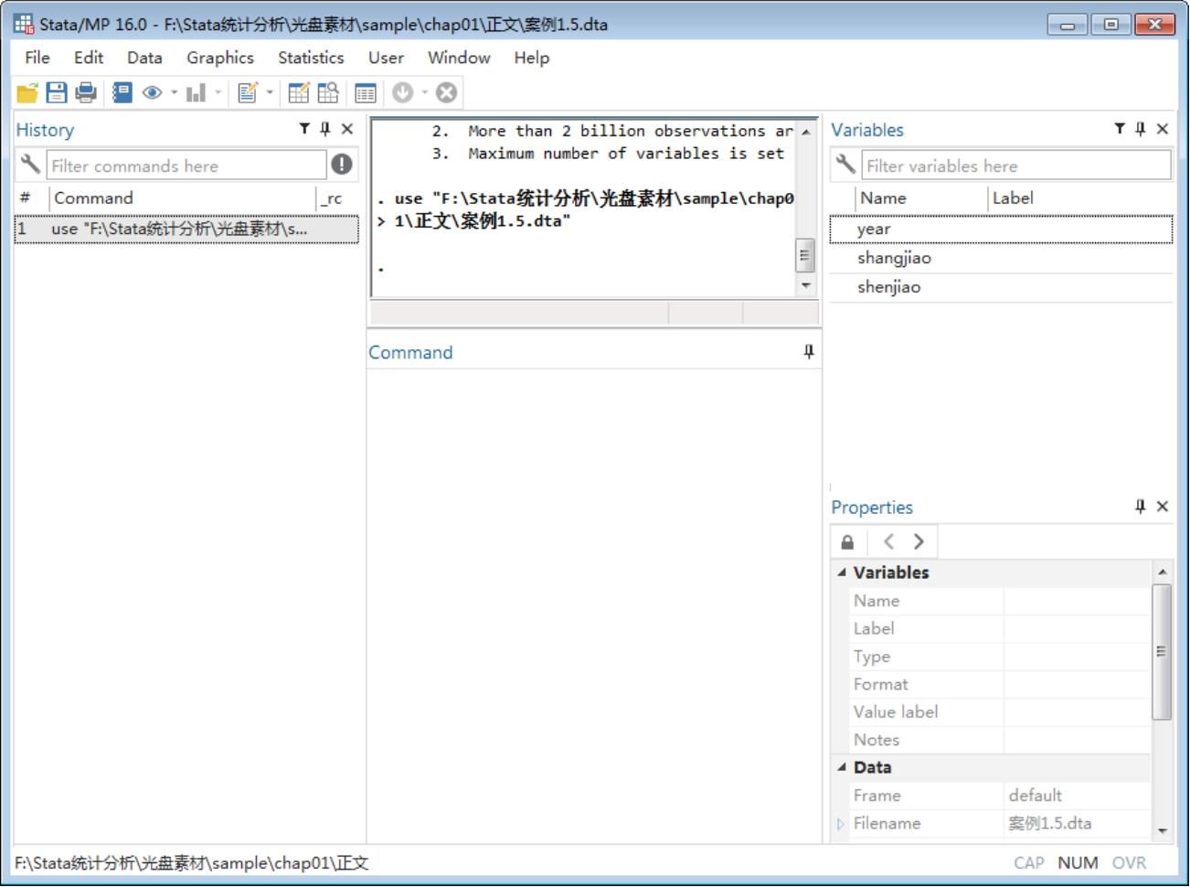This screenshot has width=1190, height=887.
Task: Save the dataset with the floppy disk icon
Action: click(57, 92)
